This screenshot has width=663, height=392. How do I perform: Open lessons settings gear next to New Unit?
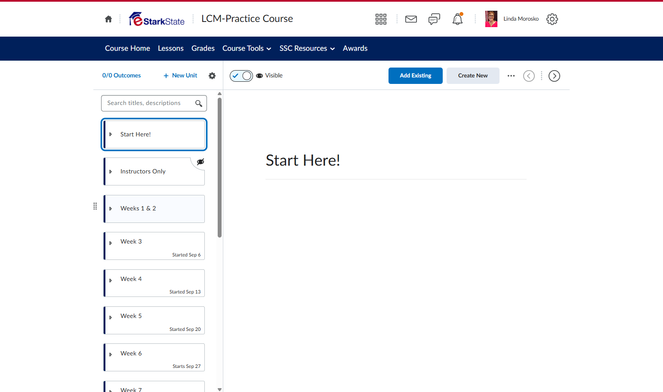click(212, 76)
